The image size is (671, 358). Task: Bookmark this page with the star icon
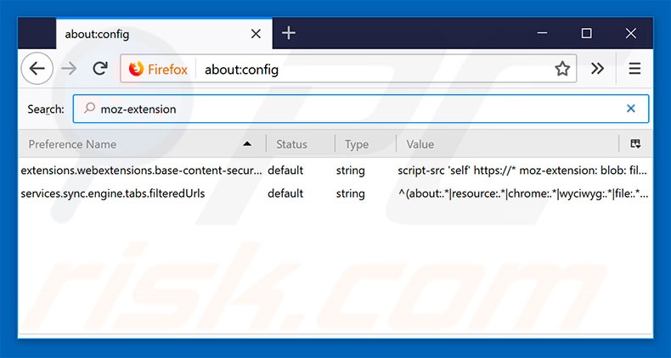pos(562,69)
